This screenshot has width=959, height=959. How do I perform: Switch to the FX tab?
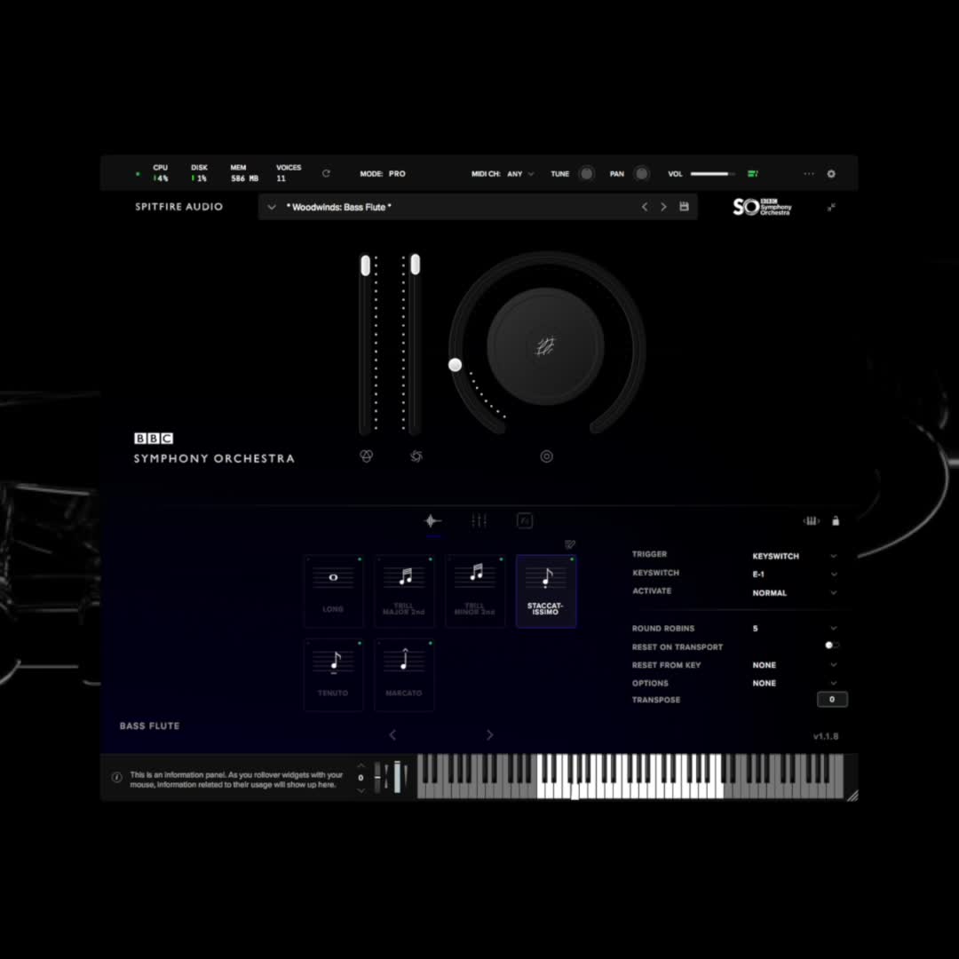coord(525,521)
